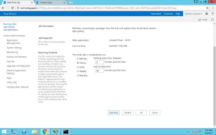Click the Run Now button

click(114, 112)
